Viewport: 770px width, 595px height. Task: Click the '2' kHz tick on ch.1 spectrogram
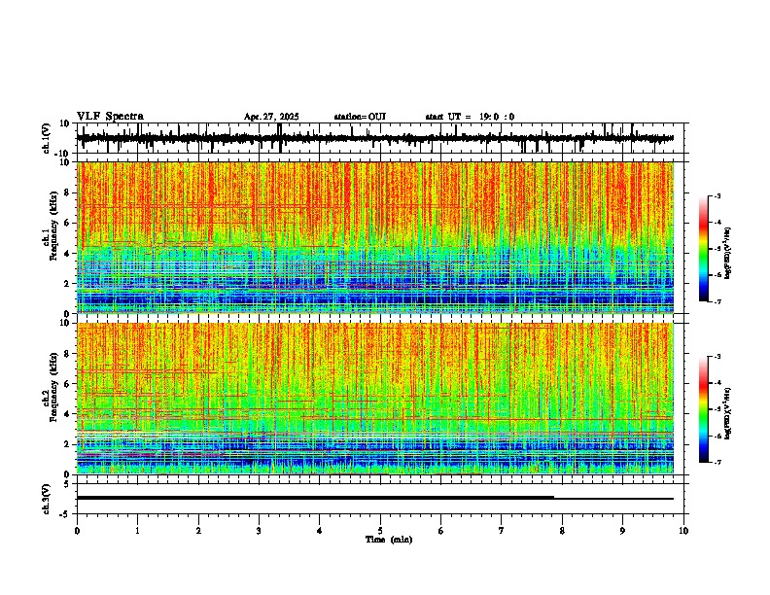68,284
